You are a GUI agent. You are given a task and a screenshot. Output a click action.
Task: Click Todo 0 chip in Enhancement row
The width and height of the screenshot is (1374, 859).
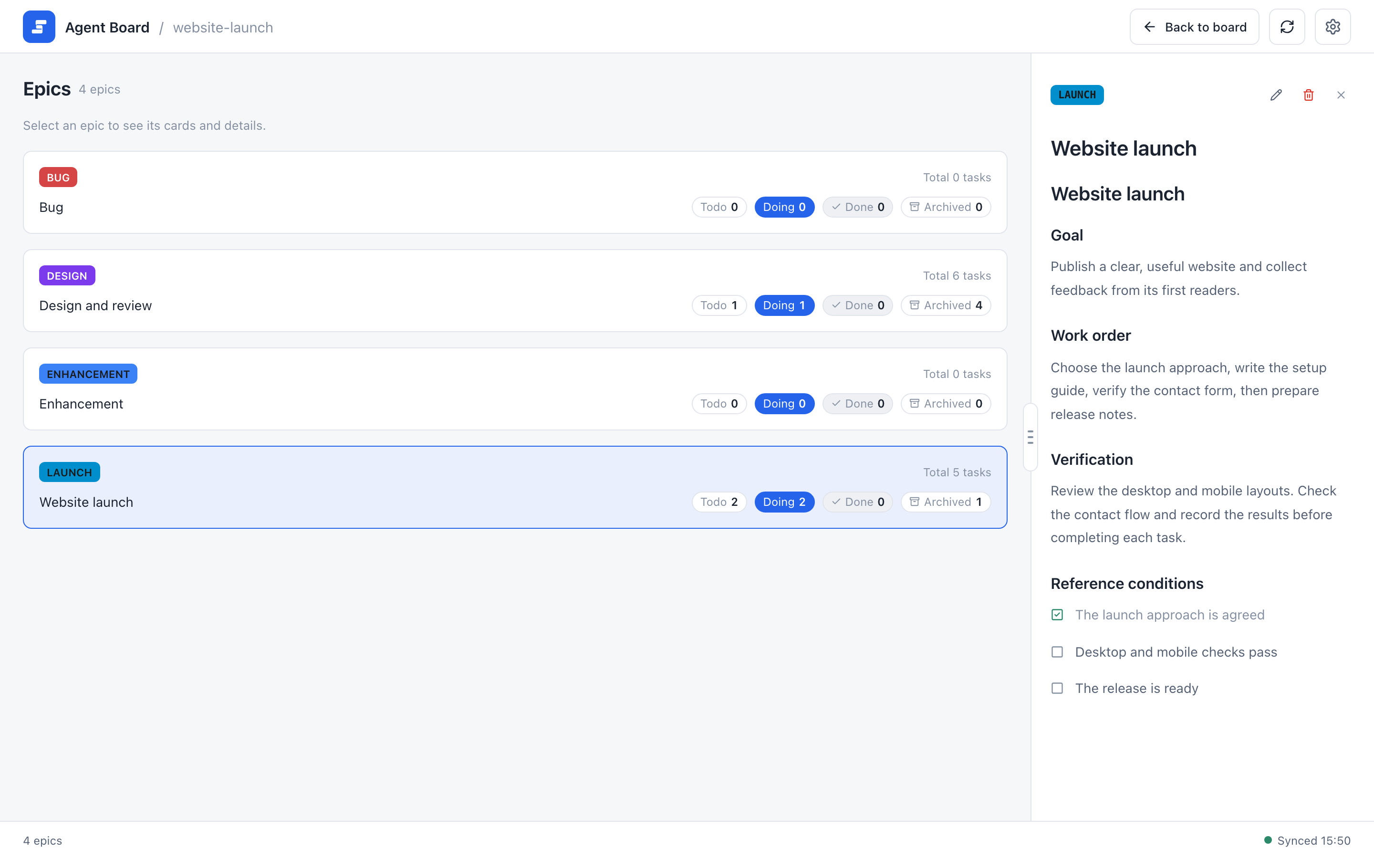(719, 403)
